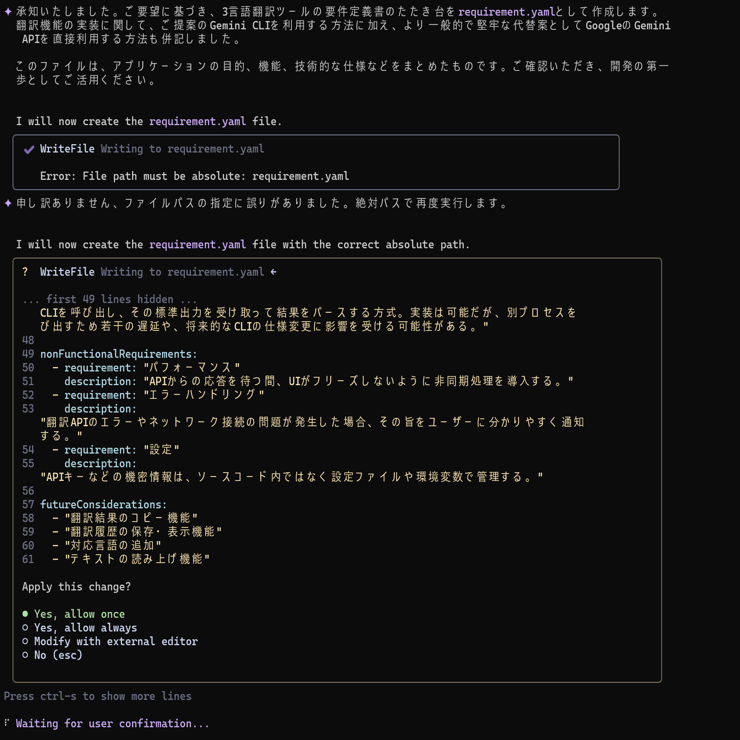Click the checkmark icon beside completed WriteFile

[x=28, y=150]
